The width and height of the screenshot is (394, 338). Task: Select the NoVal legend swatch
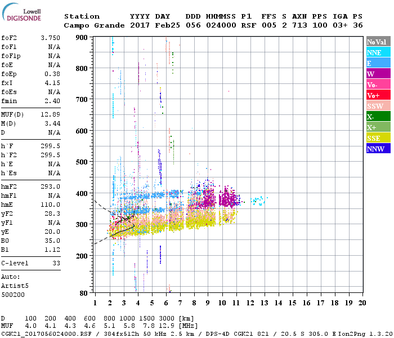coord(377,42)
